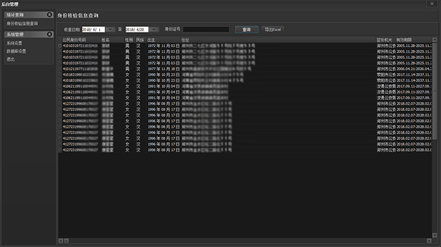This screenshot has width=441, height=247.
Task: Open 系统设置 in the sidebar
Action: [14, 43]
